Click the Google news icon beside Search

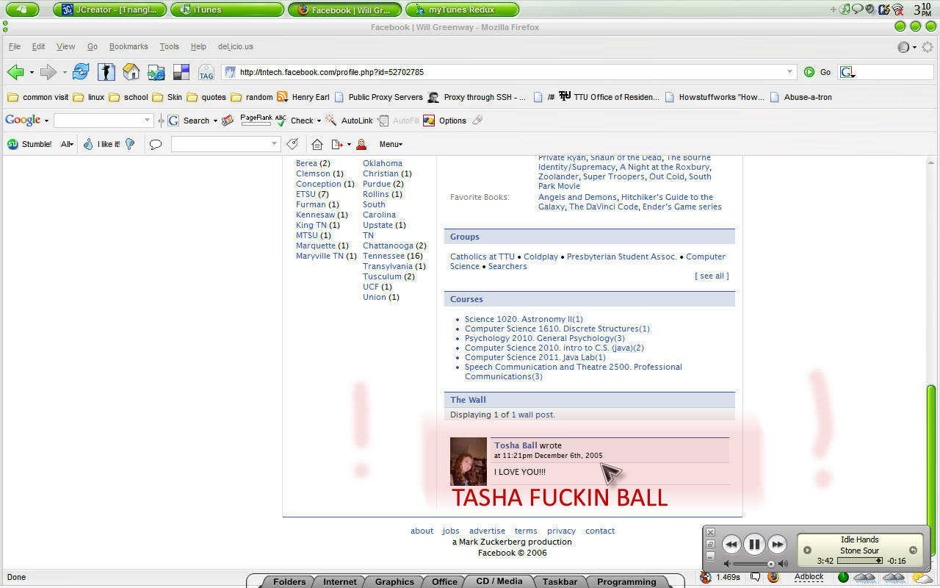point(228,121)
